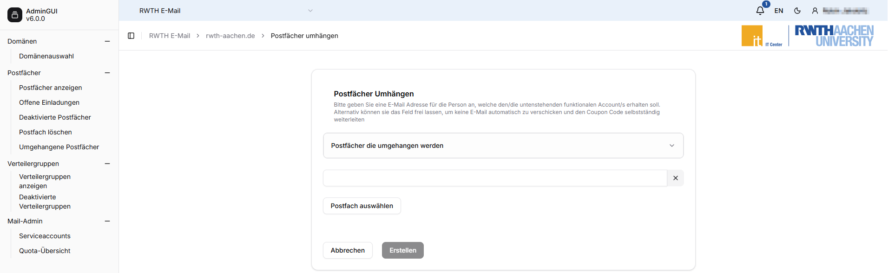Toggle dark mode with moon icon
Image resolution: width=888 pixels, height=273 pixels.
pyautogui.click(x=797, y=11)
